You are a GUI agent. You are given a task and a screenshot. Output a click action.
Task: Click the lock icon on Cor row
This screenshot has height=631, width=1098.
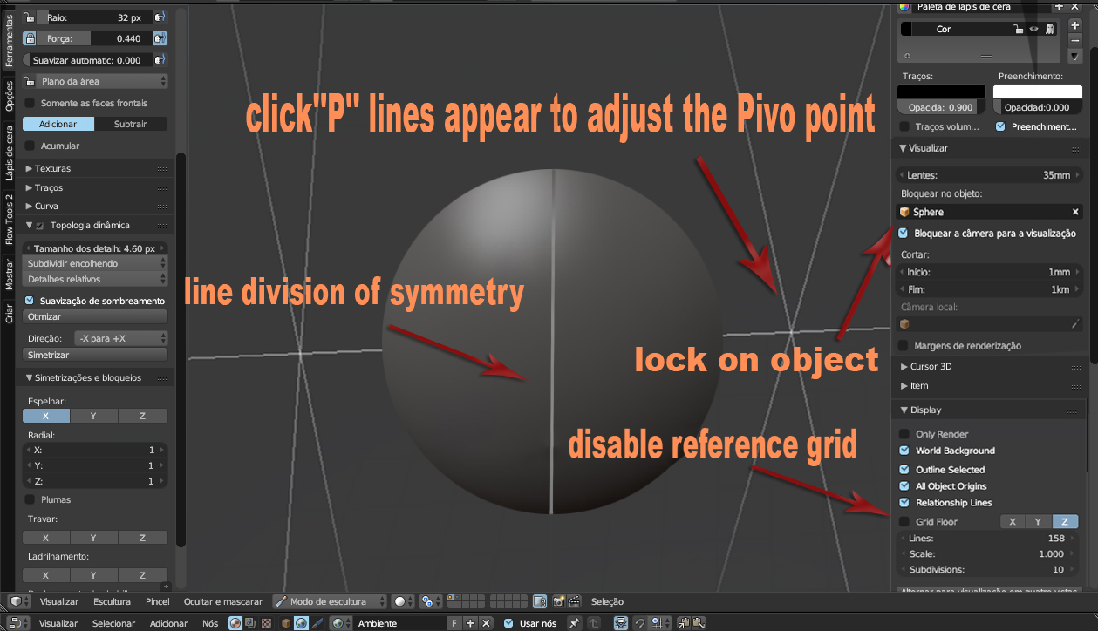[1018, 29]
